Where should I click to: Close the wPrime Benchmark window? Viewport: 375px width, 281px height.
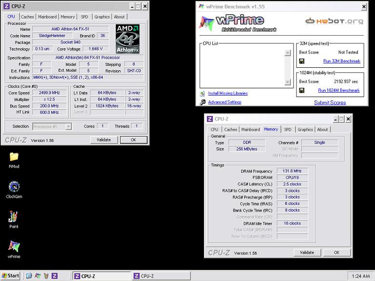364,7
